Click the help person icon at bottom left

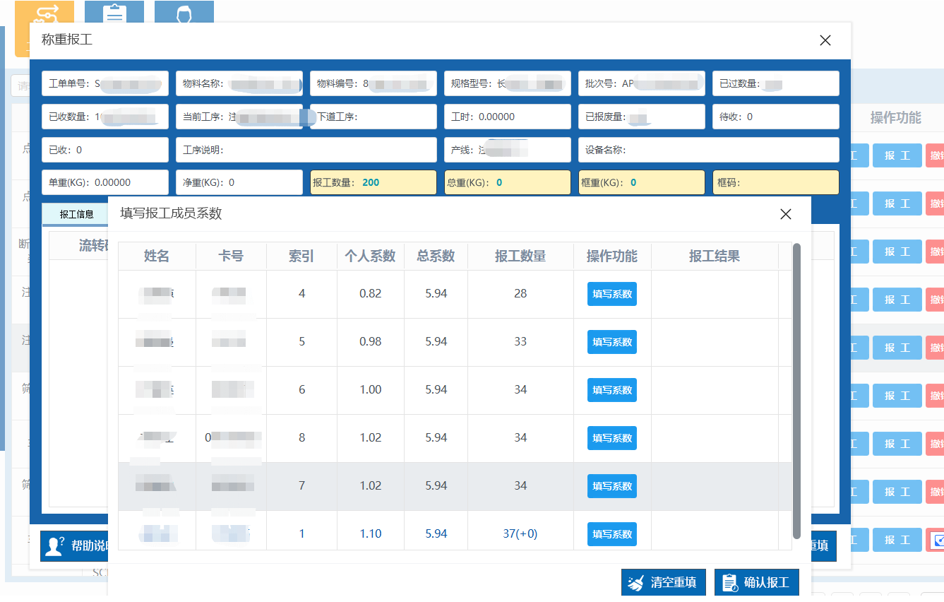click(54, 546)
